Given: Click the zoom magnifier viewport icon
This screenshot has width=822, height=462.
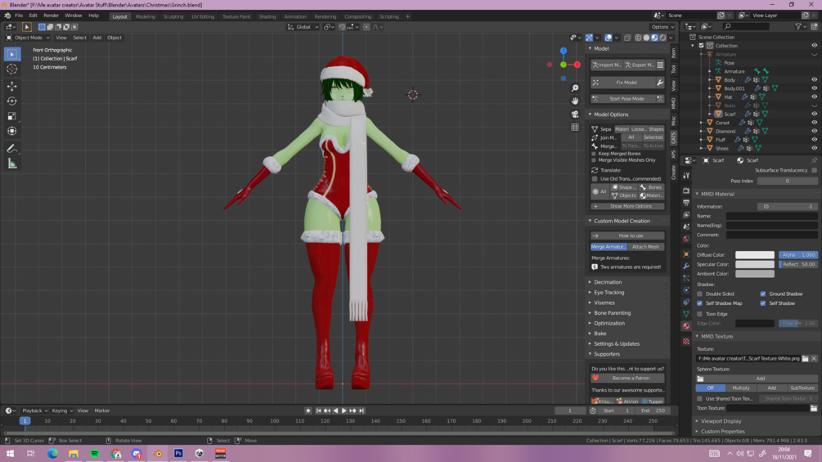Looking at the screenshot, I should [x=575, y=88].
